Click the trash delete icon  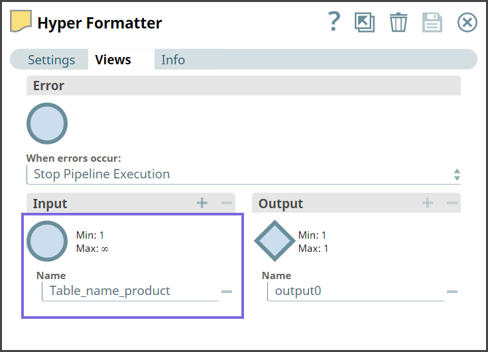pyautogui.click(x=398, y=23)
